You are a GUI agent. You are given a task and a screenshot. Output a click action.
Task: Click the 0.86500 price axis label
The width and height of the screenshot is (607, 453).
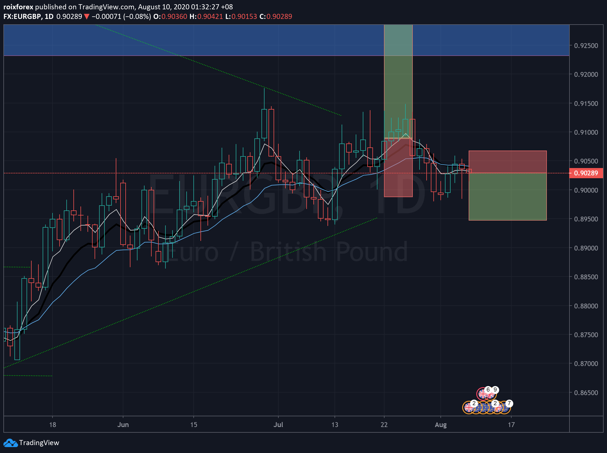586,393
